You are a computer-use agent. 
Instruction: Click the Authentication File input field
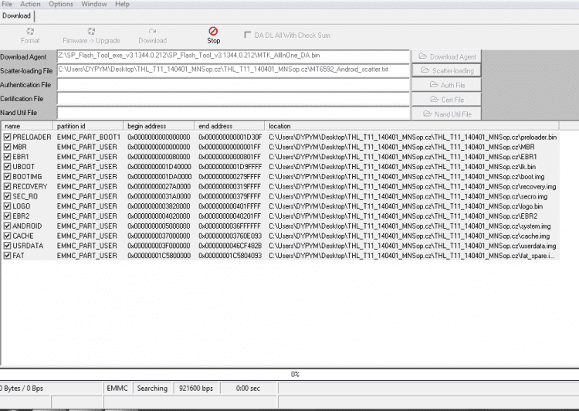click(x=233, y=85)
